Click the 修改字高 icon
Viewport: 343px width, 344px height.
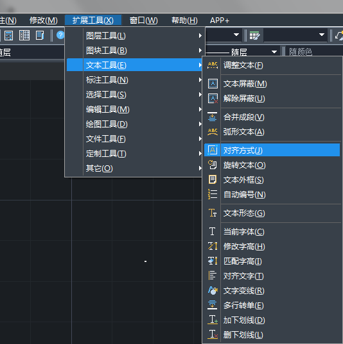213,246
